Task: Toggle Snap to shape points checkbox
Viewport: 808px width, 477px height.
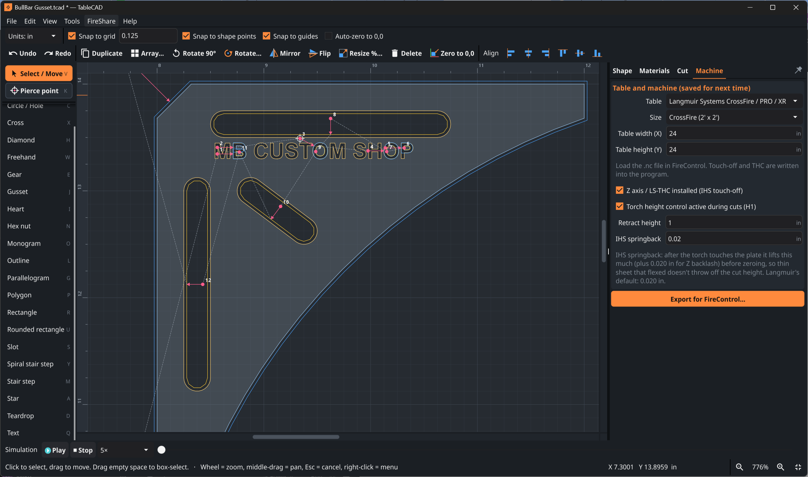Action: tap(186, 36)
